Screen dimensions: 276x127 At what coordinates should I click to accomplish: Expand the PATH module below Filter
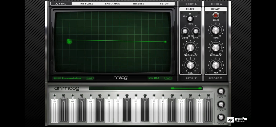pos(191,78)
